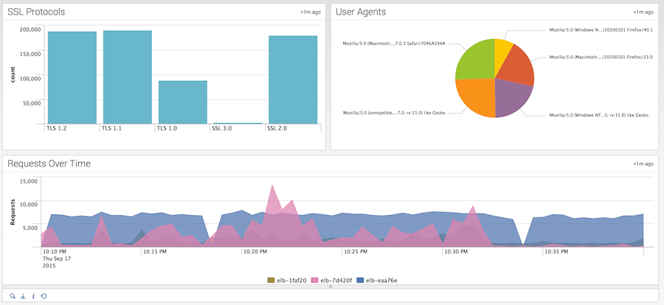
Task: Click the 10:20 PM peak in pink series
Action: (x=274, y=190)
